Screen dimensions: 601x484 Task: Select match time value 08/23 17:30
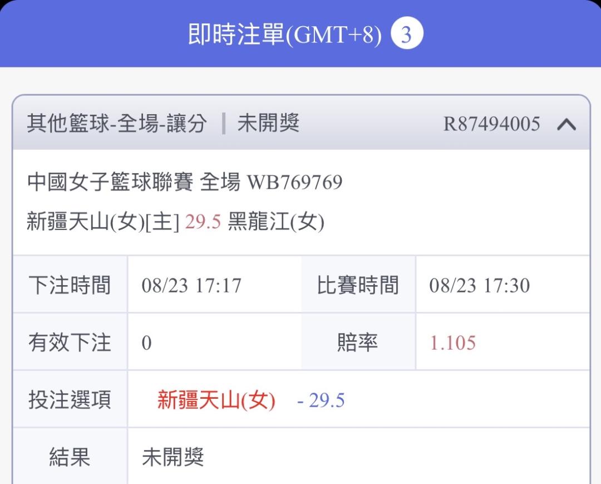(480, 285)
